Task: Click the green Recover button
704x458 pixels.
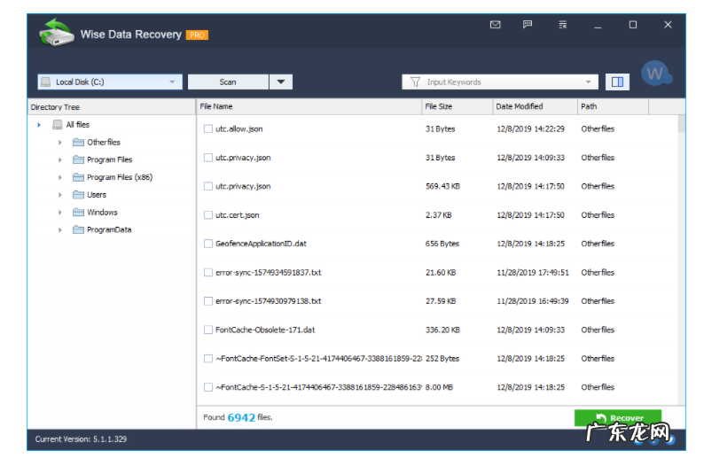Action: click(x=617, y=418)
